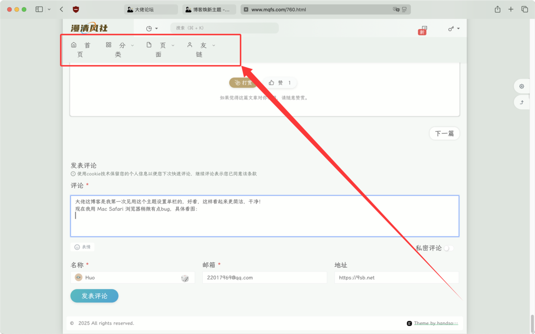Switch to the 大佬论坛 tab

(x=151, y=9)
